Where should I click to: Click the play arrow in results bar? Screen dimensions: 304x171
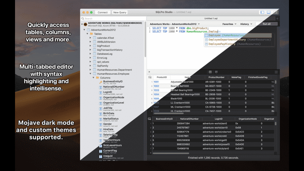click(149, 72)
